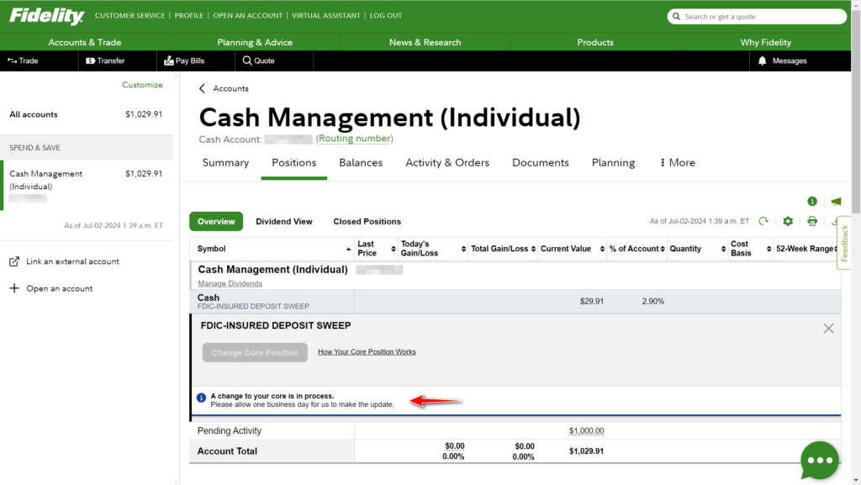Viewport: 861px width, 485px height.
Task: Click the pending activity $1,000.00 link
Action: [x=586, y=430]
